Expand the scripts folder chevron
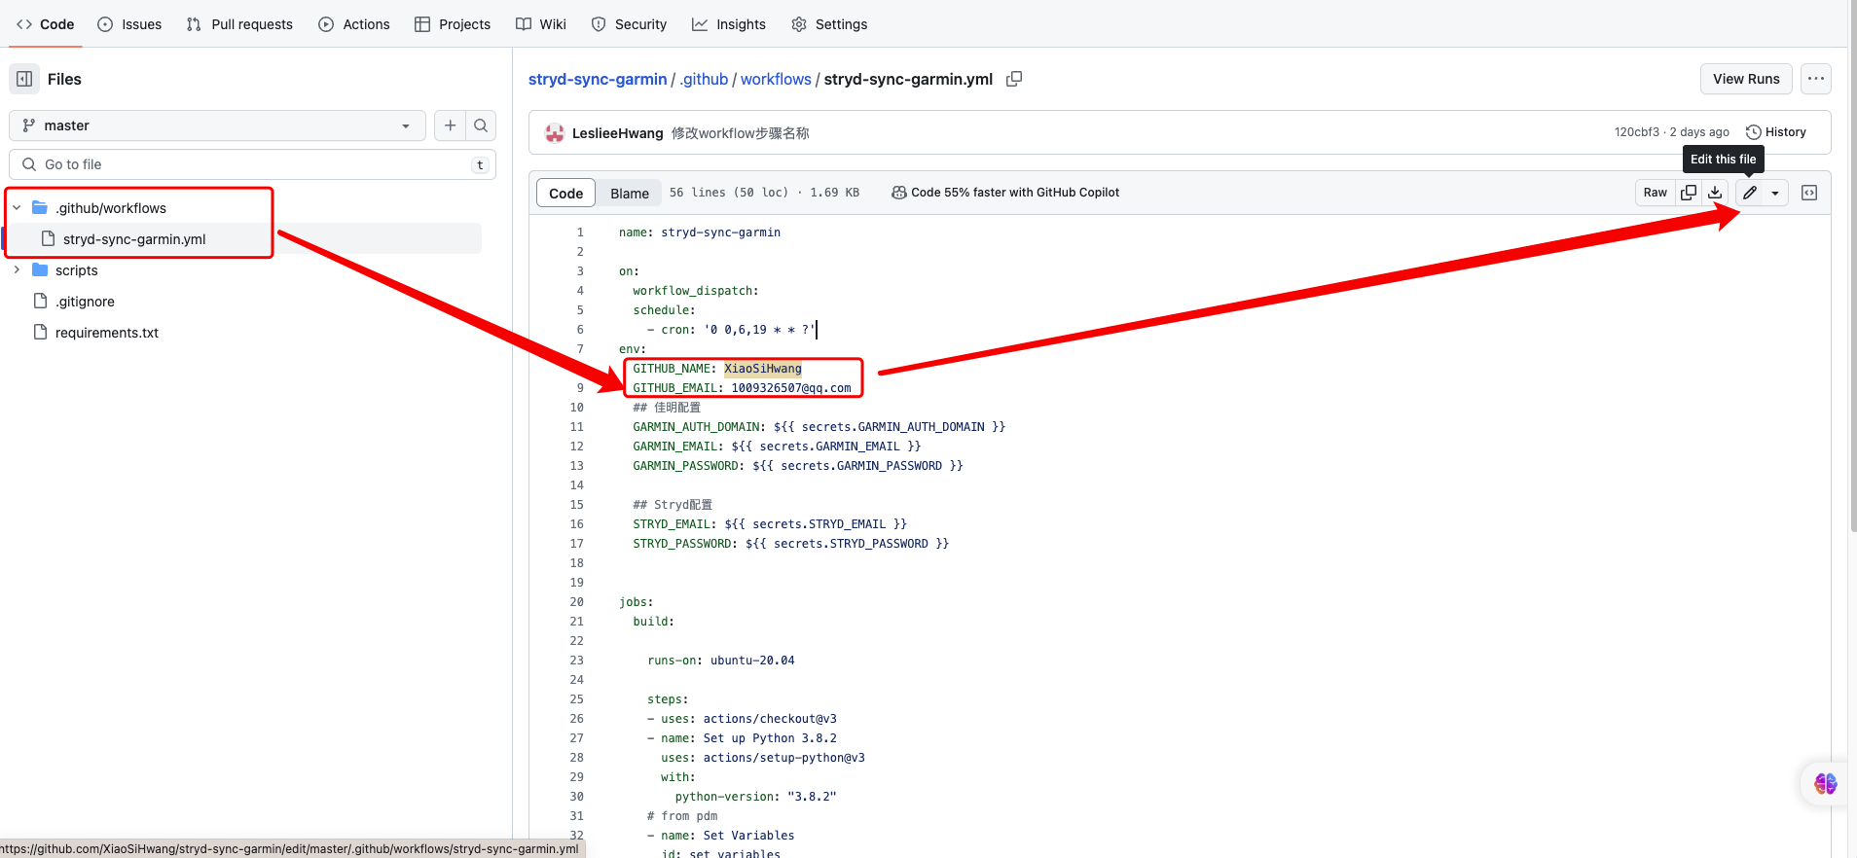This screenshot has height=858, width=1857. tap(17, 270)
